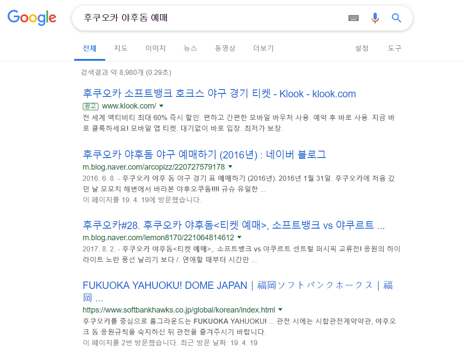Click the snippet date 2017. 8. 2.
464x353 pixels.
pyautogui.click(x=99, y=249)
